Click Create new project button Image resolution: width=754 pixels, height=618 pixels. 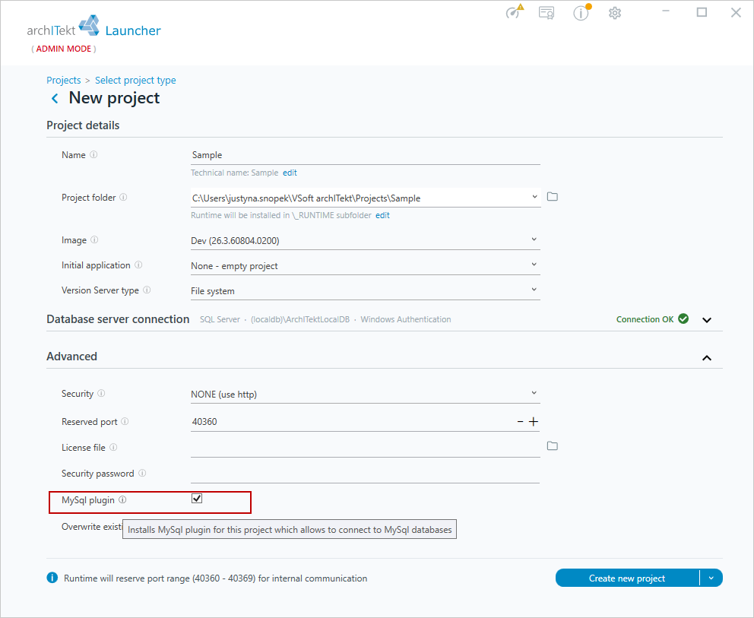[x=627, y=578]
